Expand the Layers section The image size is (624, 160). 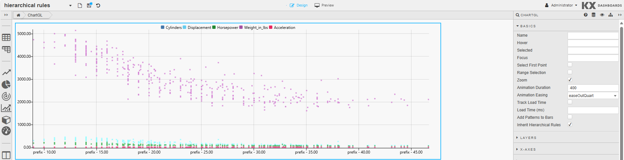[x=528, y=138]
